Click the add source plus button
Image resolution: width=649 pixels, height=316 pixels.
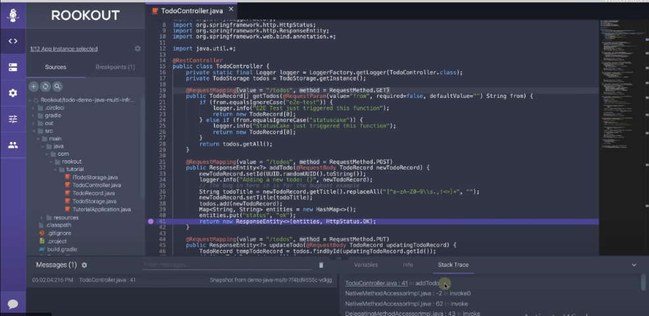point(34,86)
